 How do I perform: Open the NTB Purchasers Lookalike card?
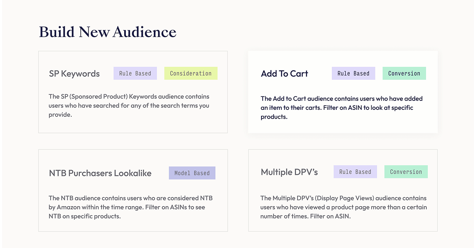pos(133,190)
